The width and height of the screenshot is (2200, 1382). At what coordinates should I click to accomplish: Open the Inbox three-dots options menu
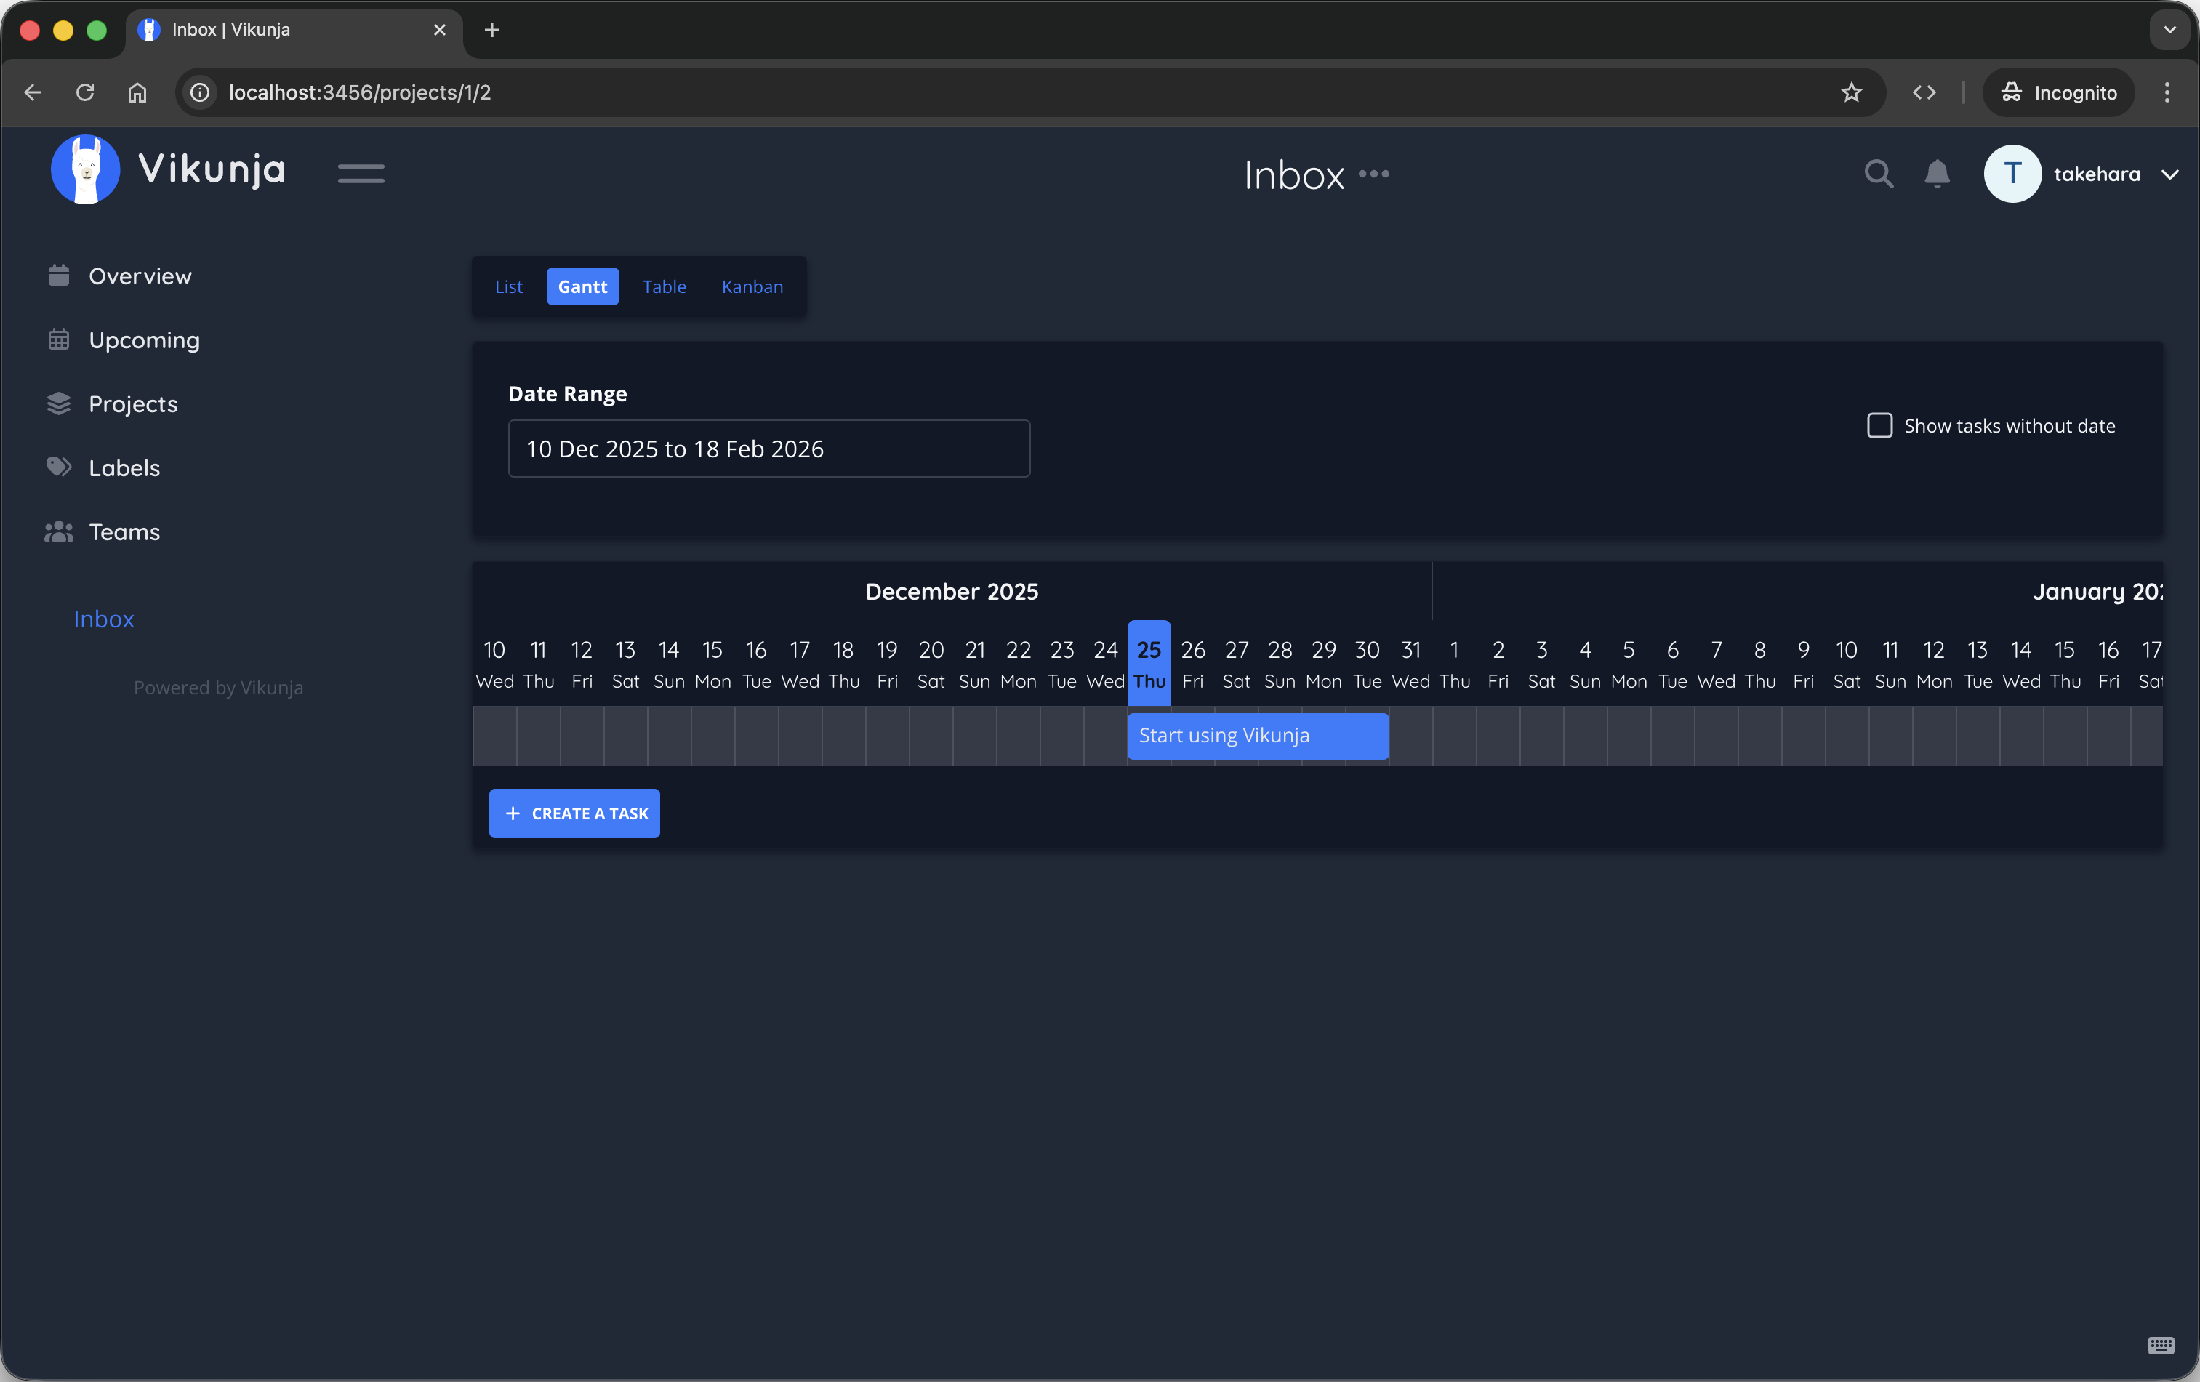pyautogui.click(x=1373, y=174)
